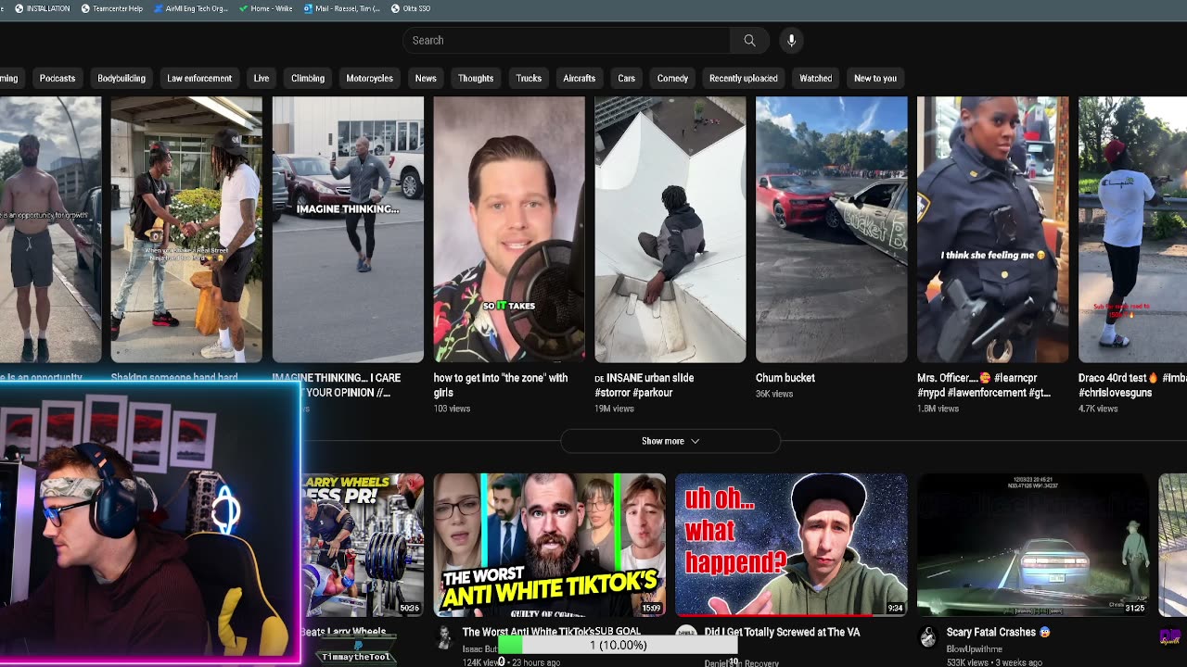The image size is (1187, 667).
Task: Open the shirtless man Short thumbnail
Action: [50, 230]
